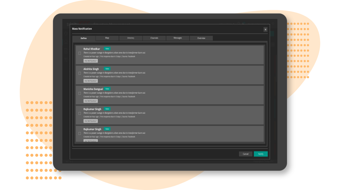This screenshot has height=190, width=340.
Task: Click the search icon in the top bar
Action: click(238, 23)
